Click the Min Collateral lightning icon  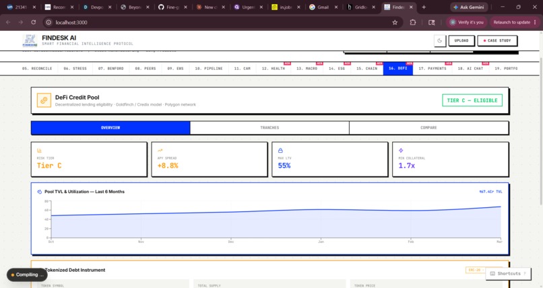pos(401,151)
